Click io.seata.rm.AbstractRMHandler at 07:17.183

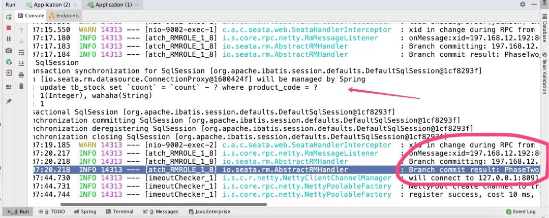[285, 47]
